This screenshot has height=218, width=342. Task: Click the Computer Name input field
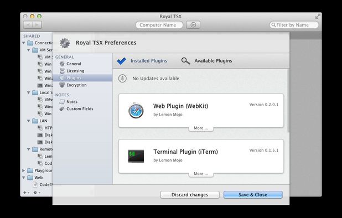pyautogui.click(x=159, y=25)
